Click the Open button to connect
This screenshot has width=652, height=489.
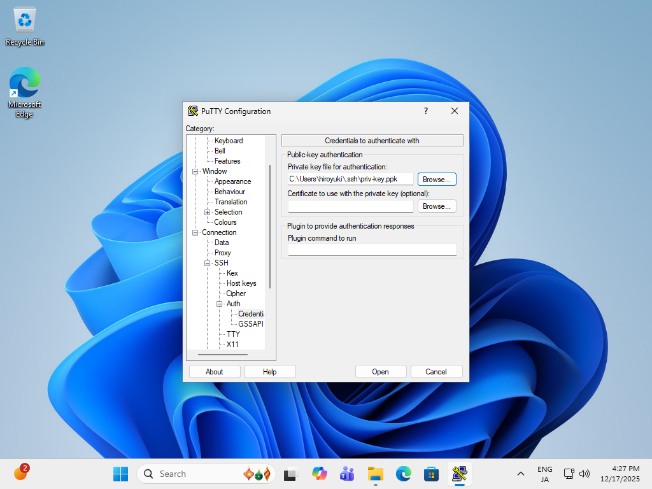[381, 371]
